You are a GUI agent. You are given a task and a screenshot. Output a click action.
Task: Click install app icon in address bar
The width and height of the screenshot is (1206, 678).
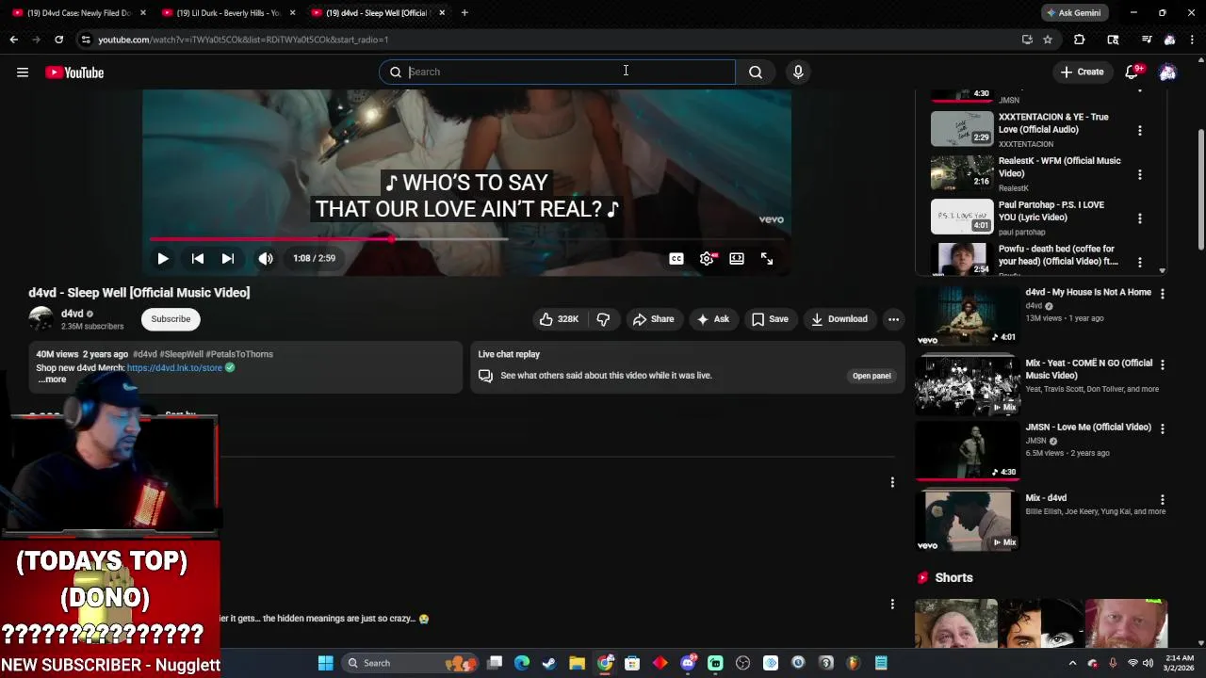(1027, 40)
